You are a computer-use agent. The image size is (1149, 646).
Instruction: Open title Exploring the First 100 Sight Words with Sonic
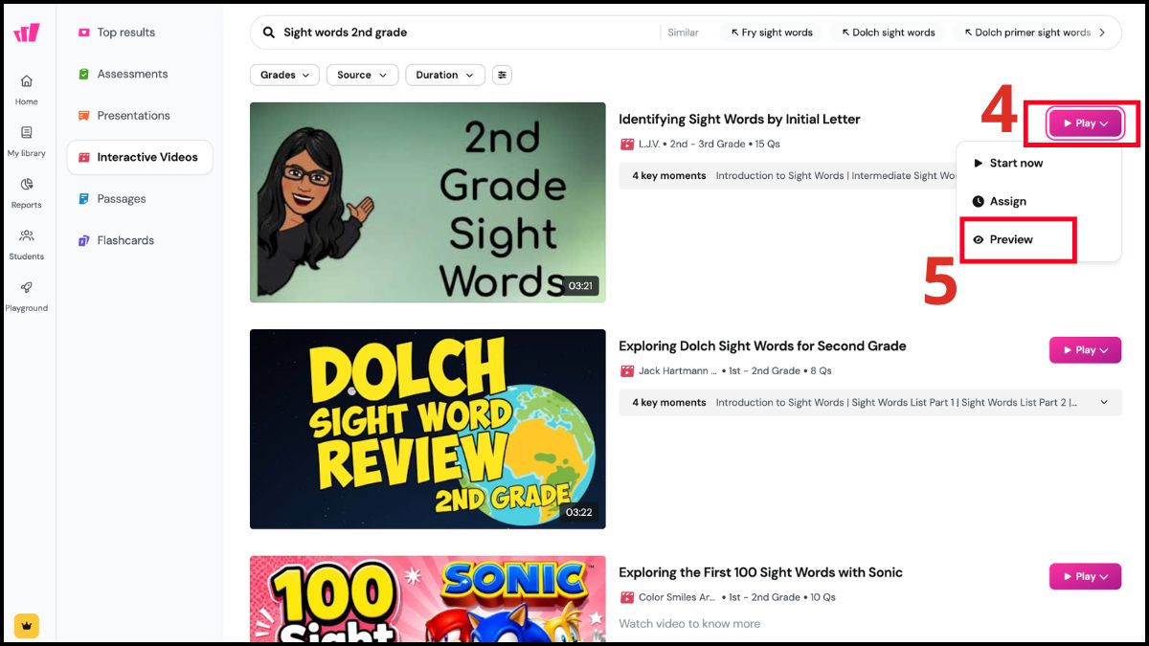click(760, 572)
